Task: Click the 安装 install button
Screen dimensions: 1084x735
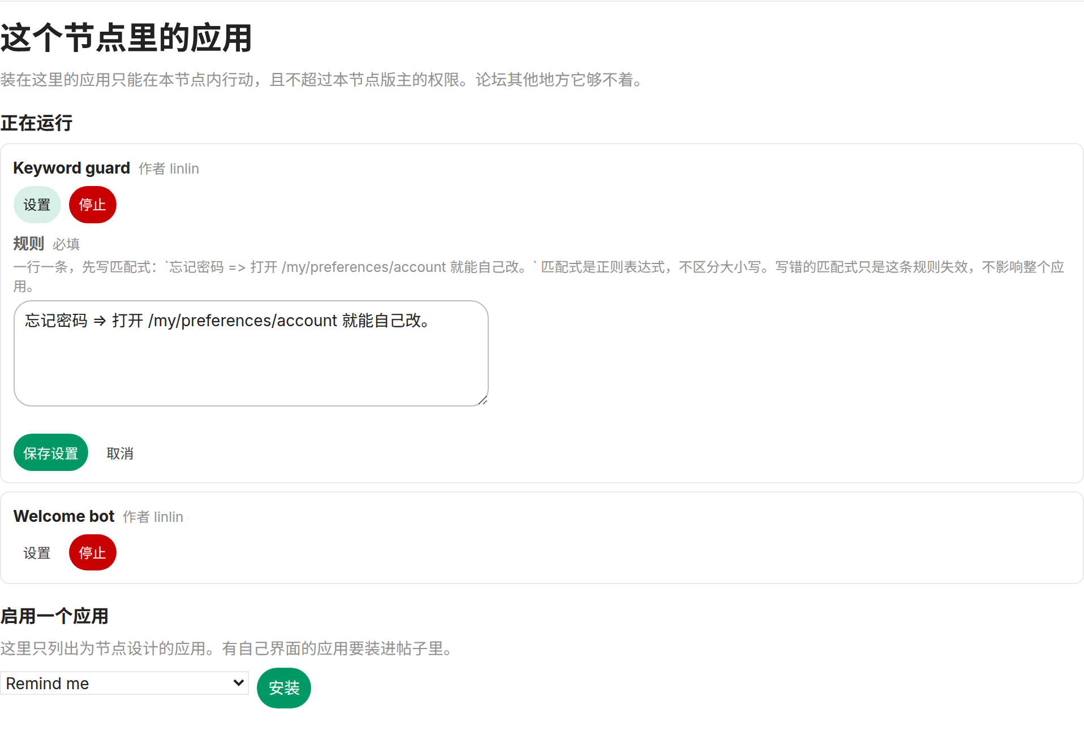Action: click(284, 688)
